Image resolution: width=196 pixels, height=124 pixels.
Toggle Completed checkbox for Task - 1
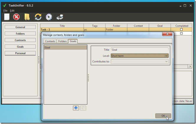point(181,29)
